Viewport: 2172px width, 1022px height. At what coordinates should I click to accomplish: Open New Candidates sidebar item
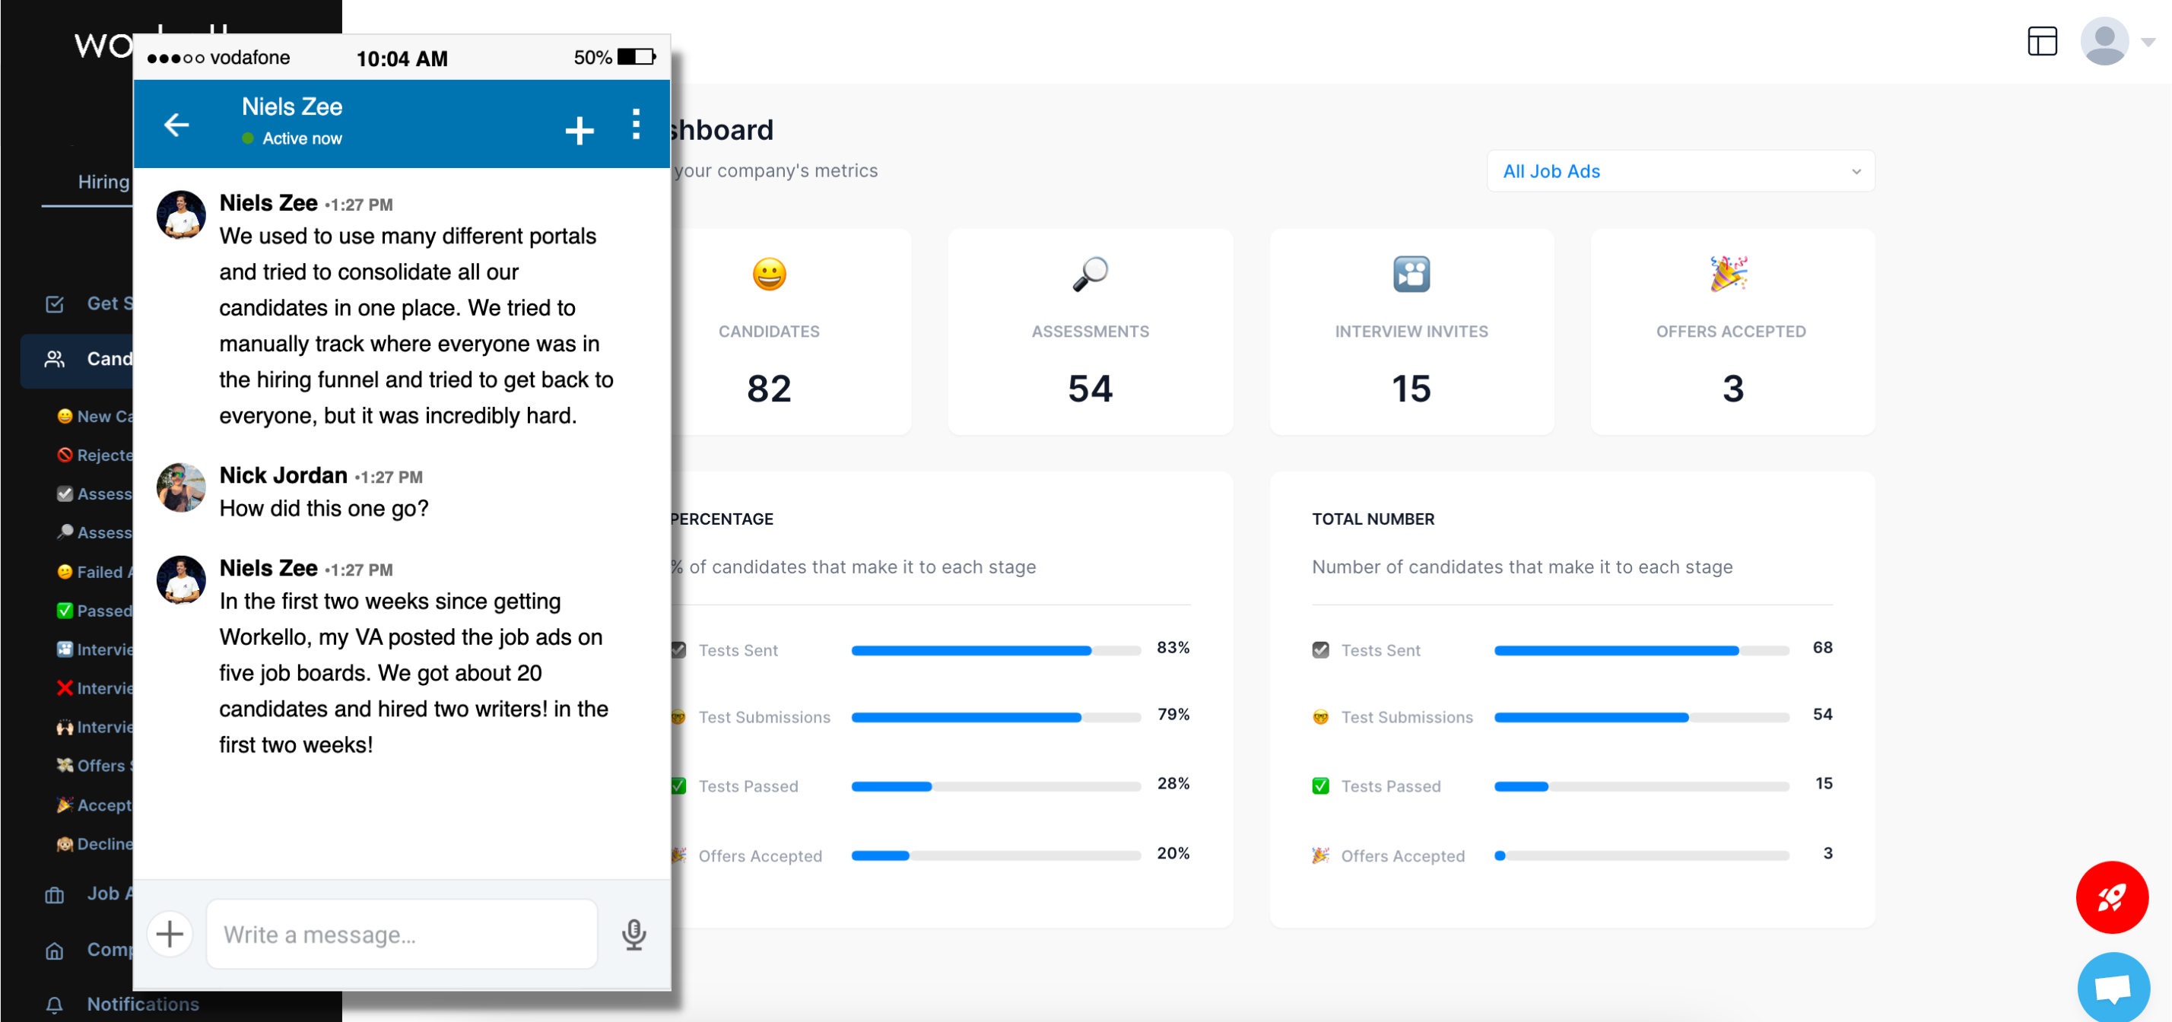pos(94,417)
